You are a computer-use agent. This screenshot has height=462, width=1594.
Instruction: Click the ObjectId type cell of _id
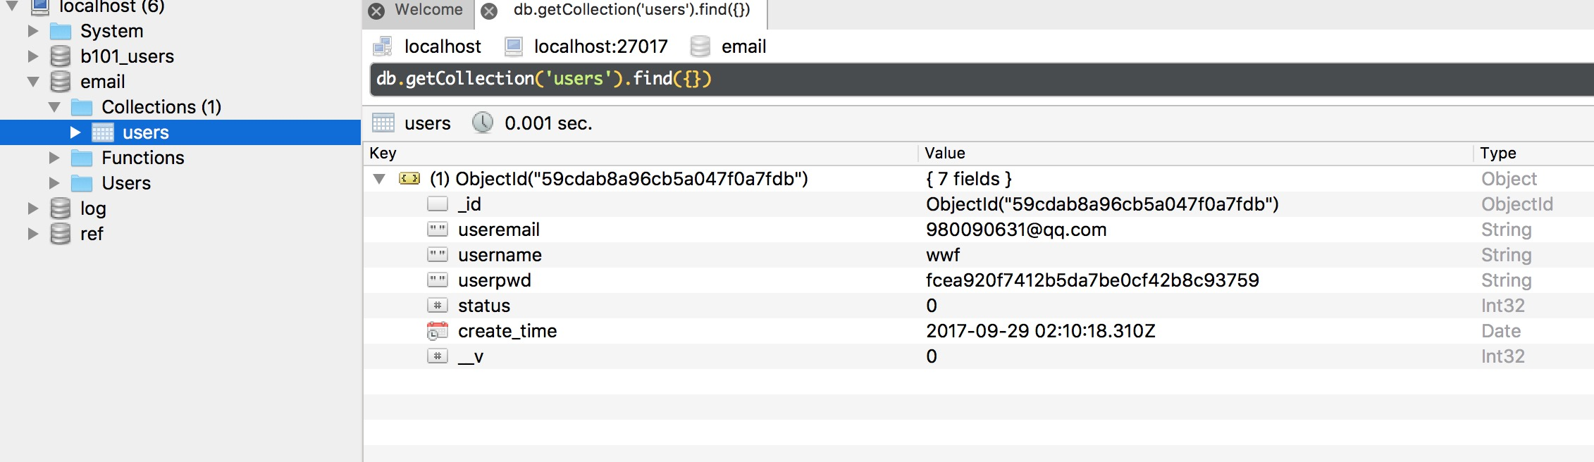pos(1517,204)
